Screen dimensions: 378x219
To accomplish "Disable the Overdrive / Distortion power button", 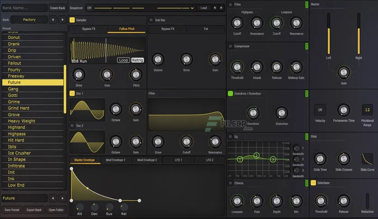I will coord(230,94).
